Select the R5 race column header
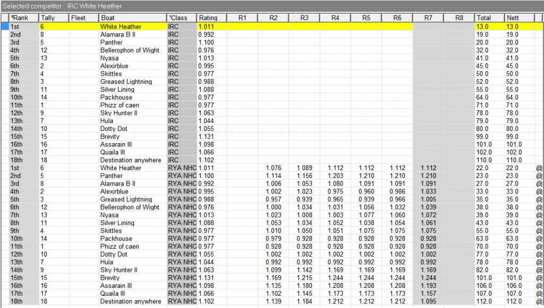544x308 pixels. [x=366, y=18]
